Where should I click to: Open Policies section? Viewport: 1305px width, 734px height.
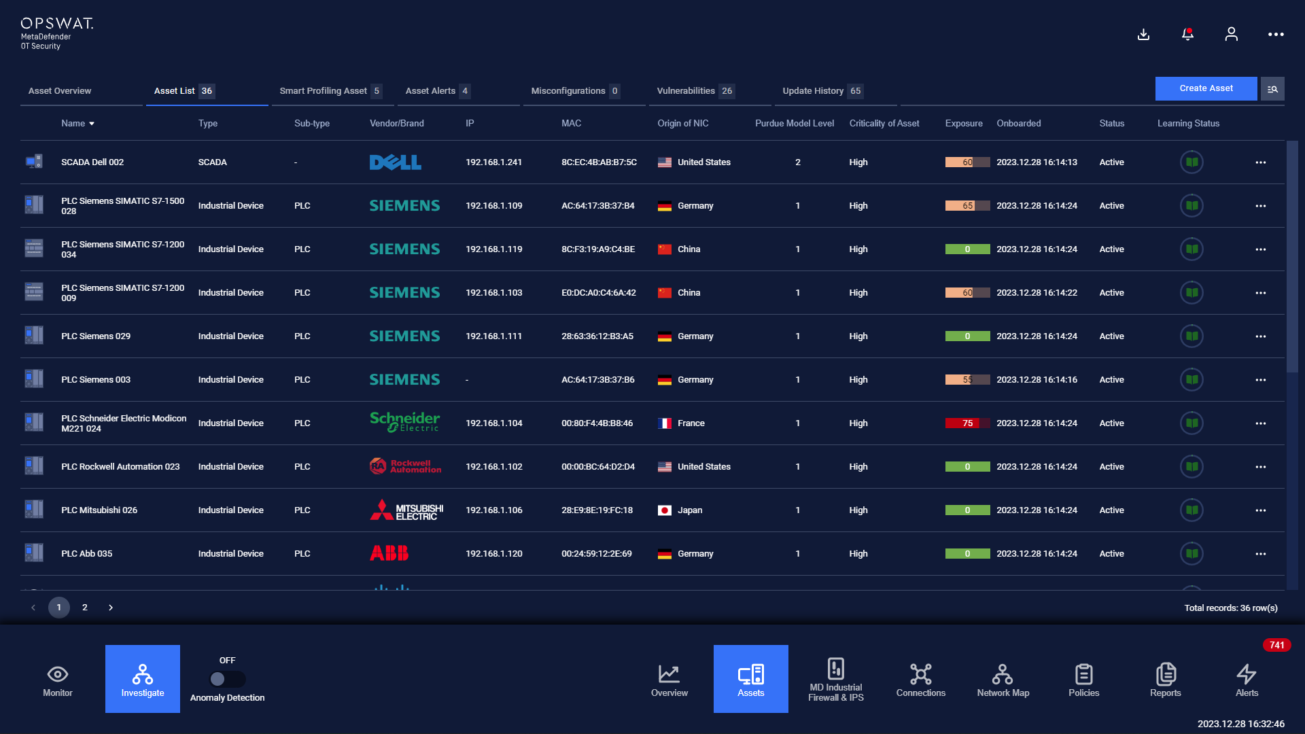point(1084,680)
